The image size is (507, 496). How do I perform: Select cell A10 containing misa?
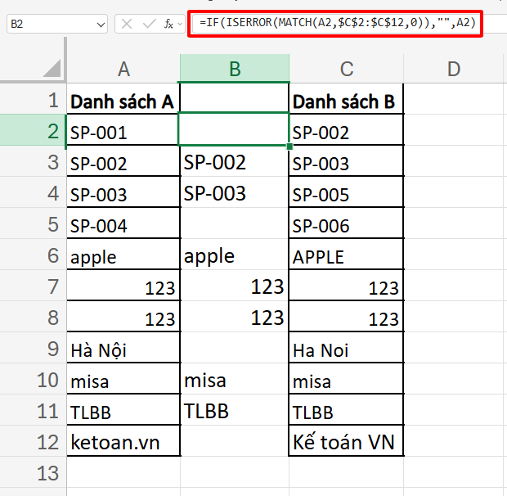click(x=123, y=379)
